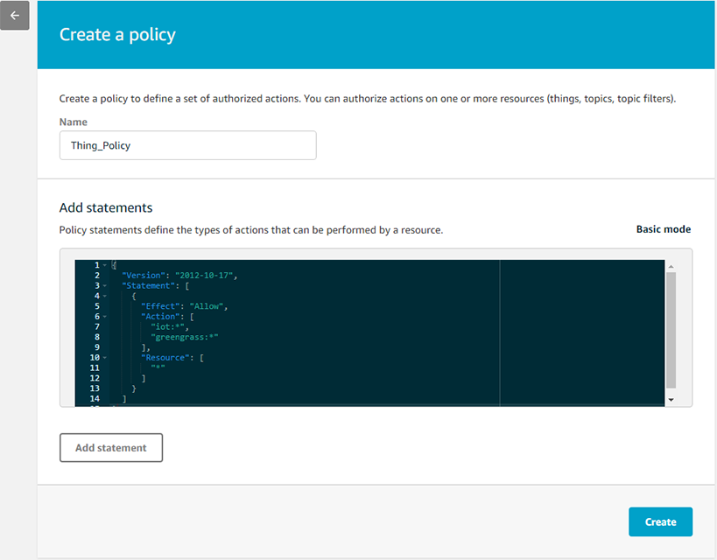The height and width of the screenshot is (560, 717).
Task: Click the Create button
Action: [x=660, y=521]
